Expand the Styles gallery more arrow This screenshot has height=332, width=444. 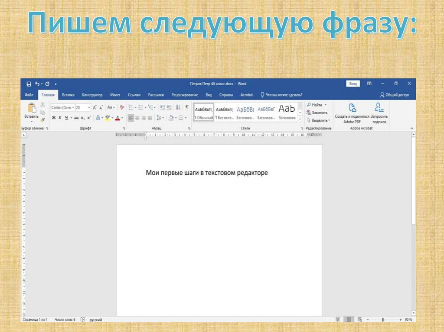point(300,119)
